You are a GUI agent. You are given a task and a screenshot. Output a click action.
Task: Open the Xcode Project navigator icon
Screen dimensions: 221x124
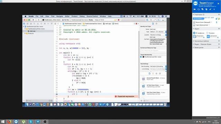[x=24, y=24]
